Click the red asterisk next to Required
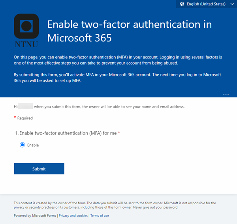Screen dimensions: 237x224 15,117
